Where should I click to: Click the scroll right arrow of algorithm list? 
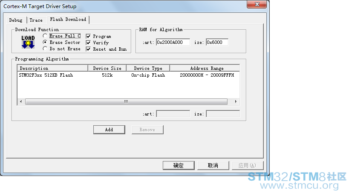click(236, 102)
